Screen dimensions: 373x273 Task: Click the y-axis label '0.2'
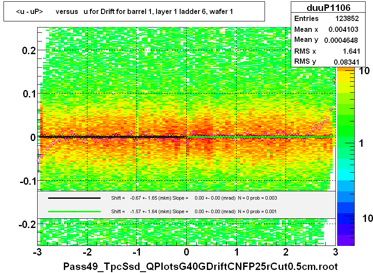click(29, 50)
